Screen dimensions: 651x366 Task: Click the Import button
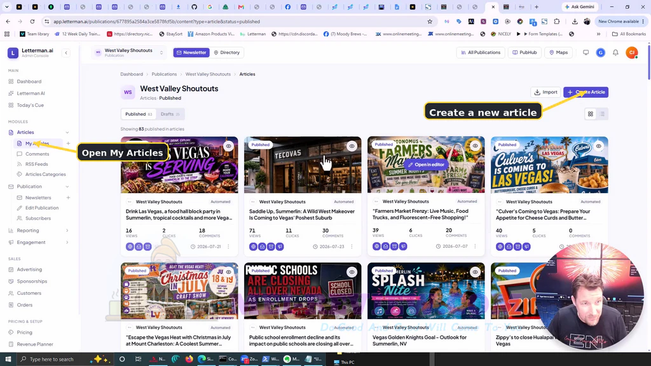click(545, 92)
